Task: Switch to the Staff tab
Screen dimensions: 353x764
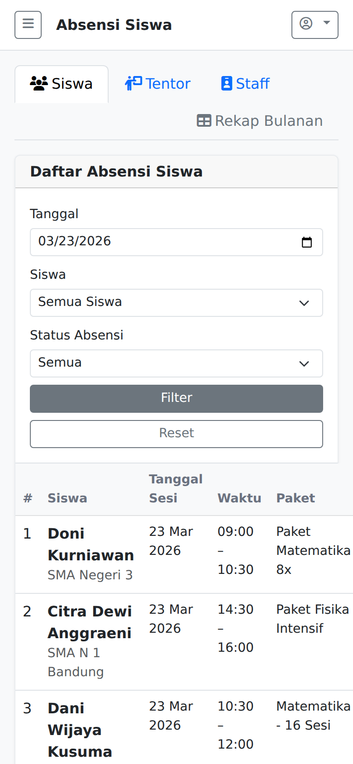Action: [x=244, y=83]
